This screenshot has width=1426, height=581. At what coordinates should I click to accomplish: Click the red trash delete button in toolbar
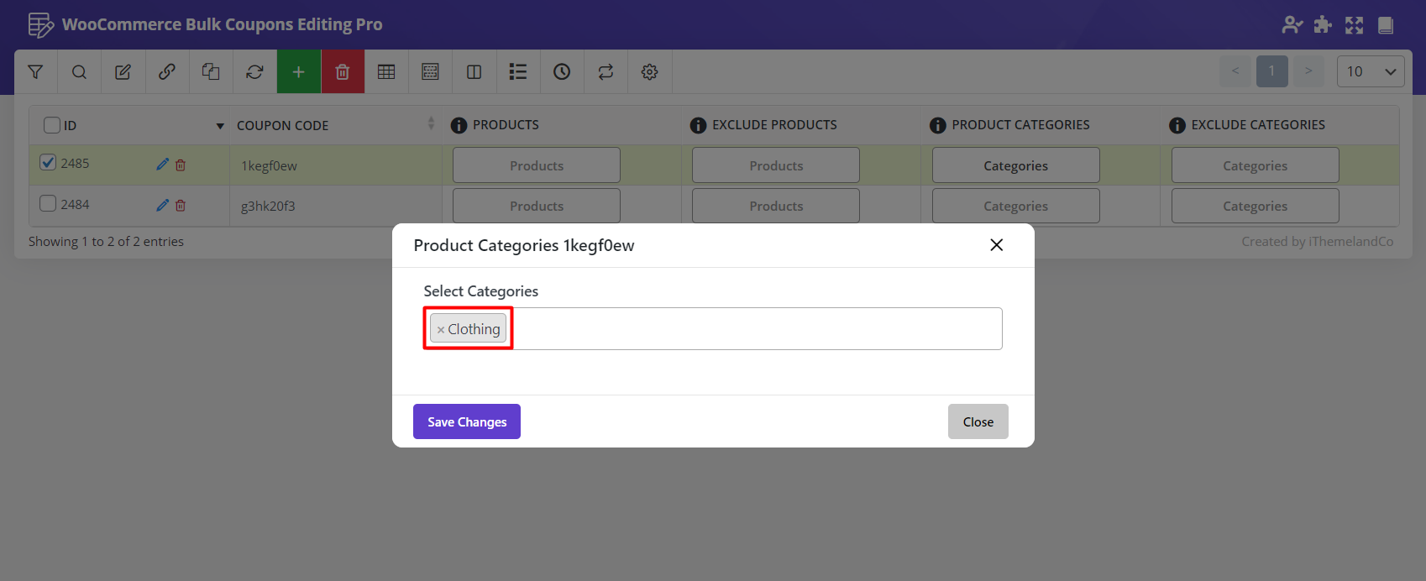point(343,72)
